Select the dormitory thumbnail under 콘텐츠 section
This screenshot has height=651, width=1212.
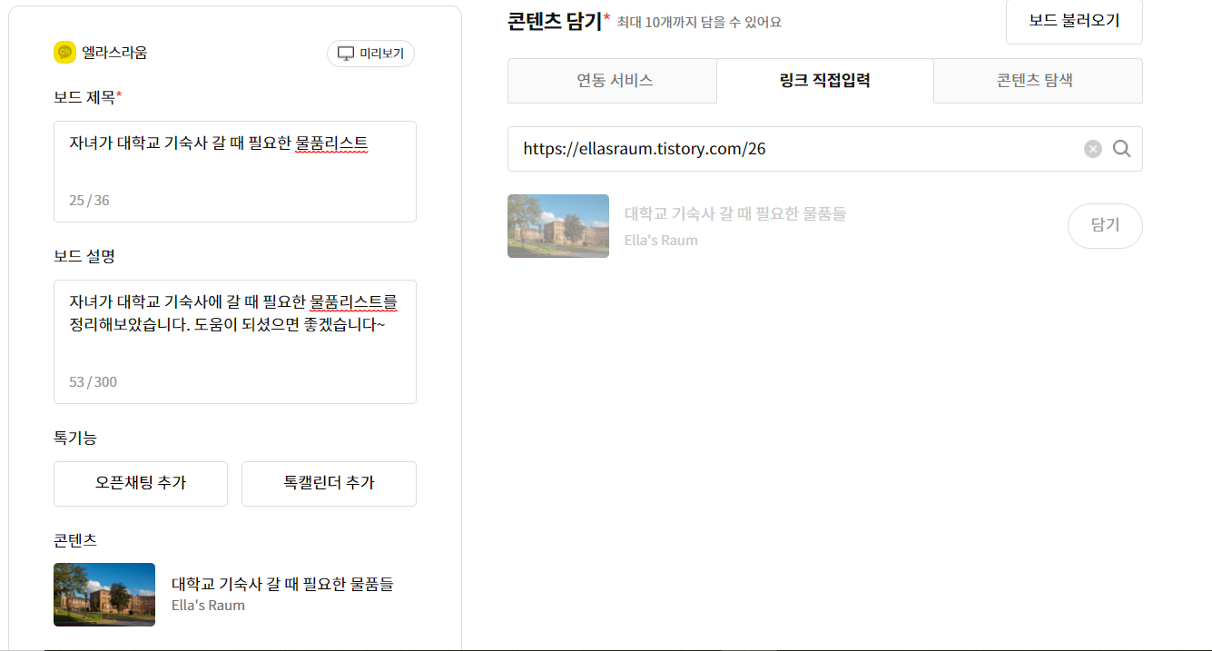click(x=104, y=595)
